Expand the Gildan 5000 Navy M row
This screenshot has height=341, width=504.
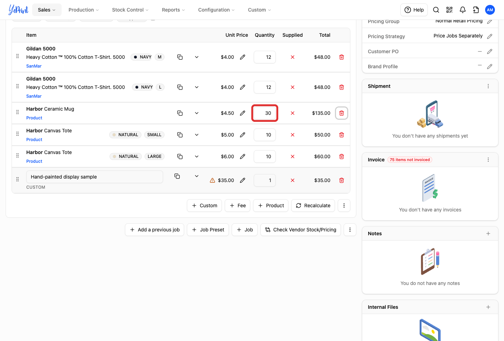(x=197, y=57)
